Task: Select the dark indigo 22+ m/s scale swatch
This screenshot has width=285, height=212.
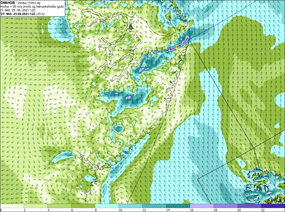Action: (x=273, y=206)
